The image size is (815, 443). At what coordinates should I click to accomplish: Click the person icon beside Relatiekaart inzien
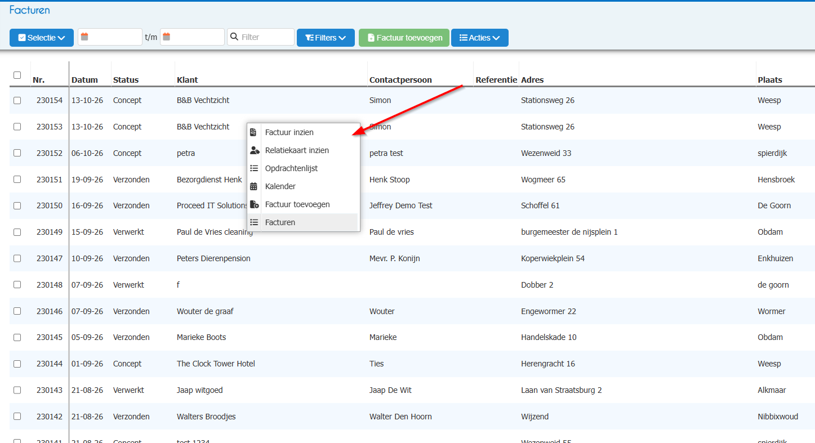255,150
